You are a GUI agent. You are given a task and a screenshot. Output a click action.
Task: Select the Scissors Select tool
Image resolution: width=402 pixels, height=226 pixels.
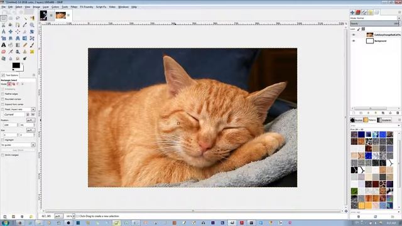[3, 25]
